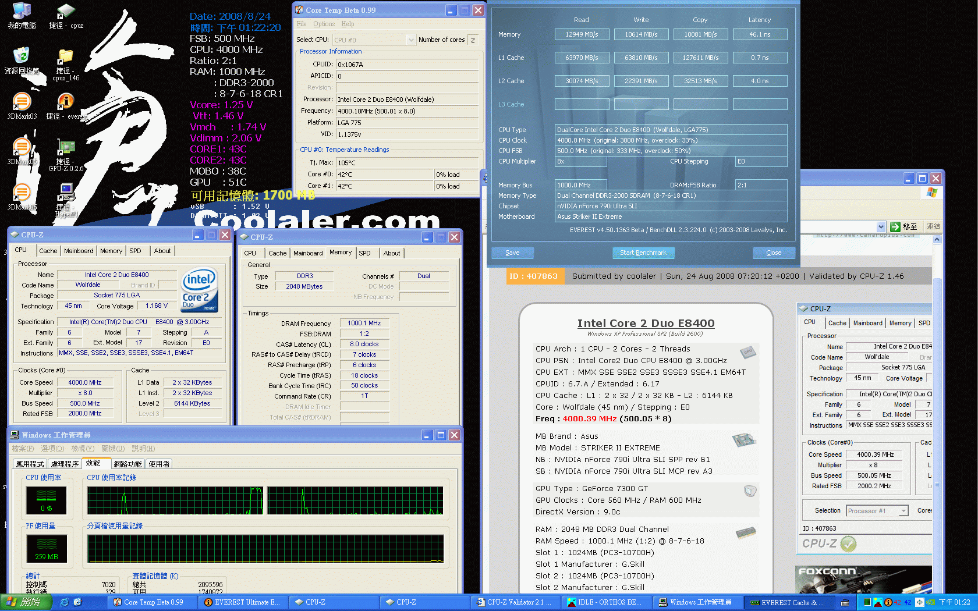Click Internet Explorer icon in quick launch
This screenshot has height=611, width=978.
click(64, 602)
